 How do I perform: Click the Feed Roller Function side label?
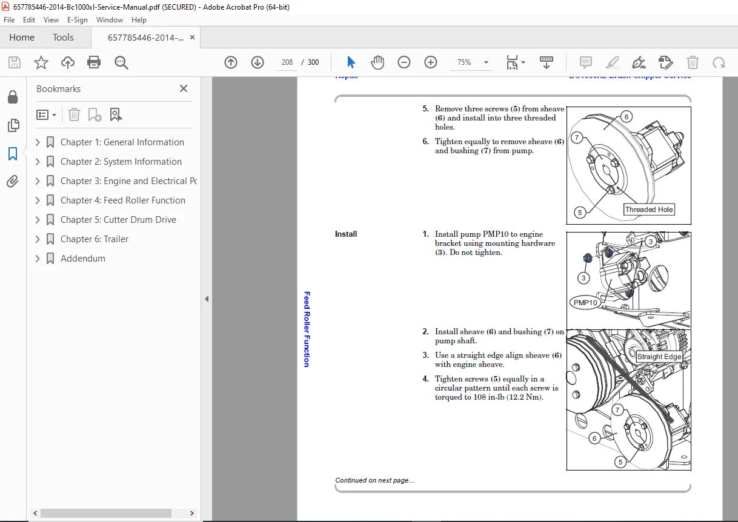click(307, 329)
